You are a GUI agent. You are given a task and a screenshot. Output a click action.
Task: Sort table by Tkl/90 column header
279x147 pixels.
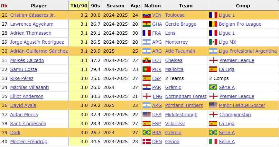(79, 6)
